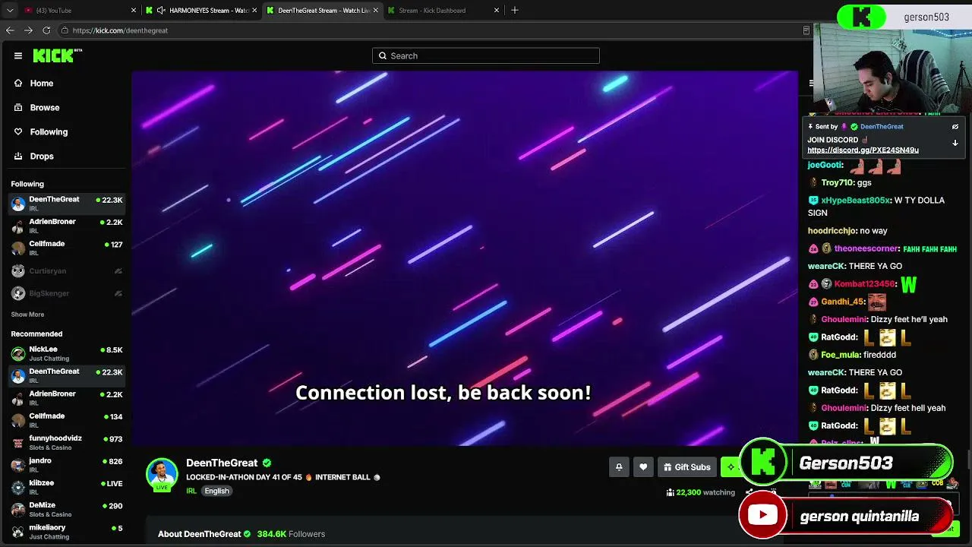Screen dimensions: 972x547
Task: Click chat username Gandhi_45
Action: point(843,302)
